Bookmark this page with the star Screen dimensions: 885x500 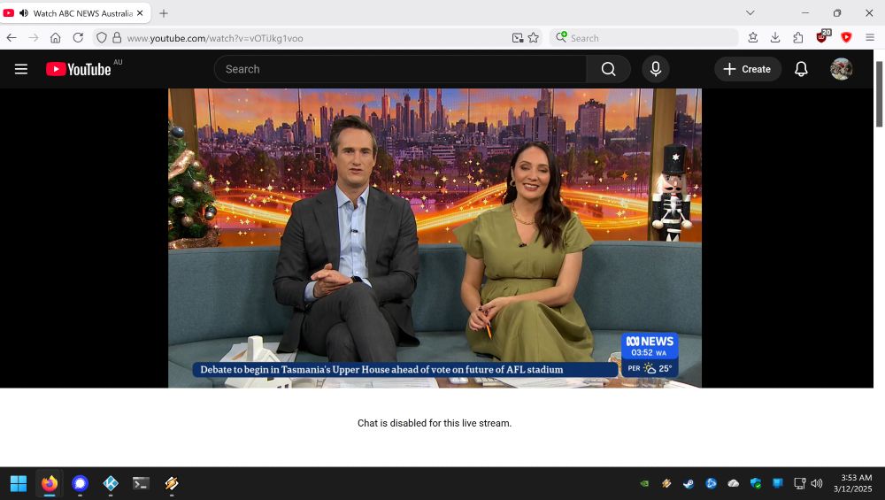[x=534, y=38]
